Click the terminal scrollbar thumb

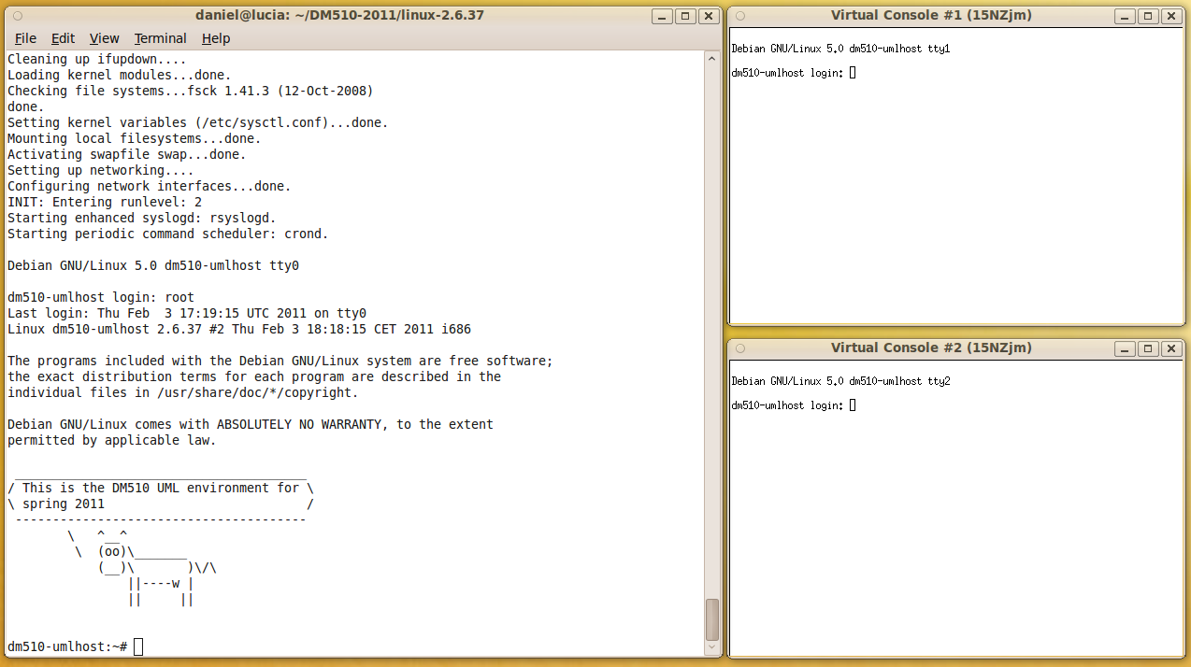pos(711,621)
